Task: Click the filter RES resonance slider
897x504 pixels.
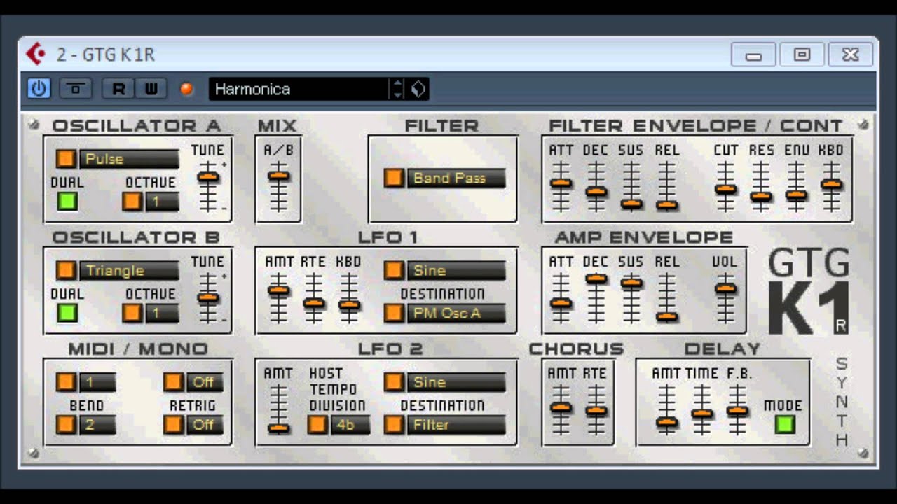Action: pyautogui.click(x=761, y=185)
